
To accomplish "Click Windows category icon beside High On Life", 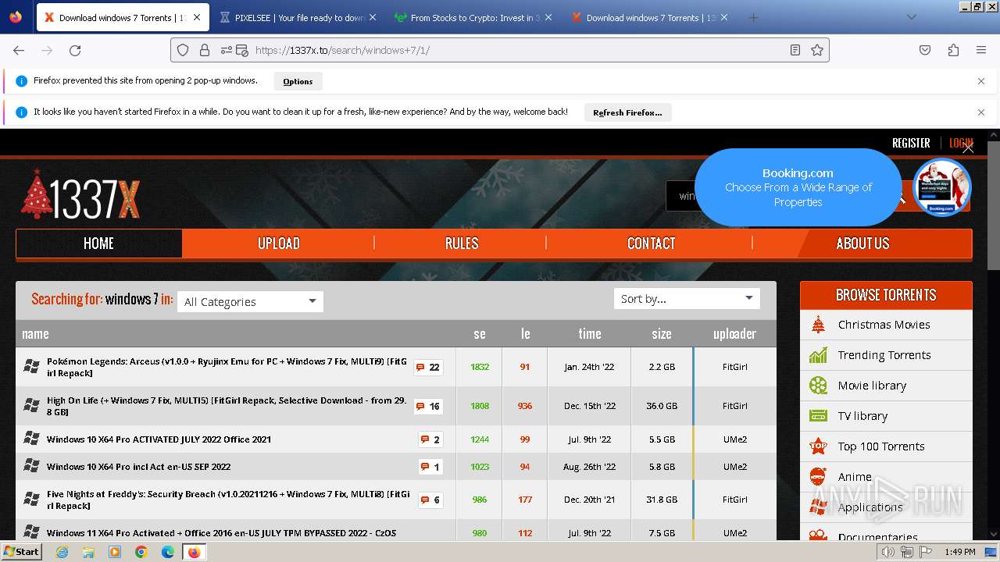I will coord(31,405).
